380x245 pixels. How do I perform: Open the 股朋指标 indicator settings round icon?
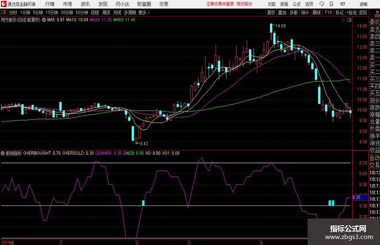(3, 153)
